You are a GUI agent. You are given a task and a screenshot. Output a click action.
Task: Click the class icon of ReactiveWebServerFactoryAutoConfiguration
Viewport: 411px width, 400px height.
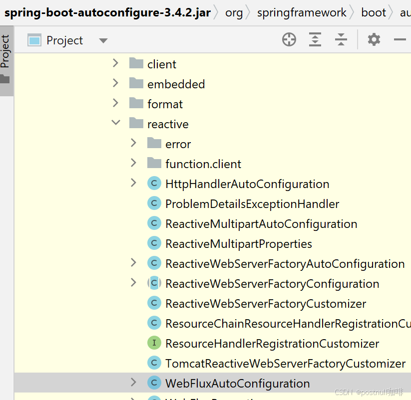tap(154, 263)
